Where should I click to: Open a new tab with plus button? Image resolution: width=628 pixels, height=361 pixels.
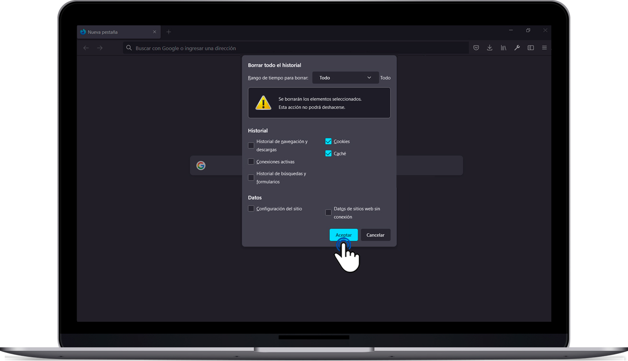click(169, 32)
